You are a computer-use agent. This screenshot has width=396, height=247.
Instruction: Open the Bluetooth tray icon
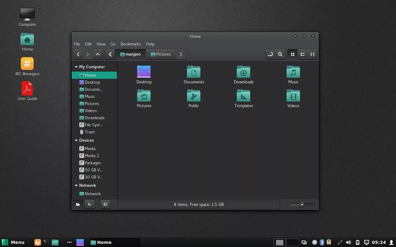coord(322,242)
